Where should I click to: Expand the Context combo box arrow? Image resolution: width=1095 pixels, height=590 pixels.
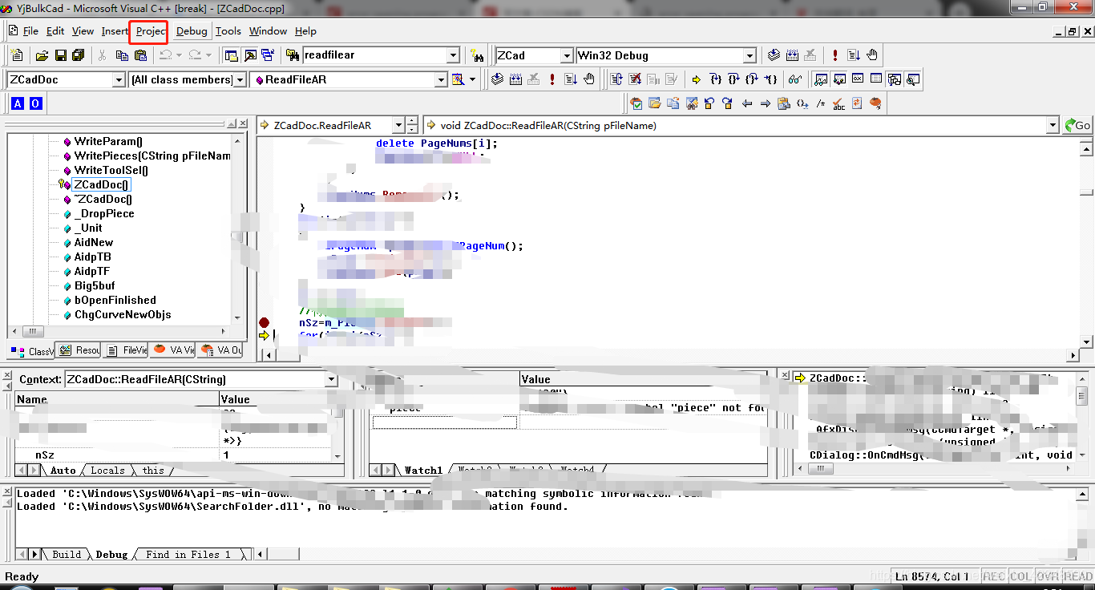(332, 379)
